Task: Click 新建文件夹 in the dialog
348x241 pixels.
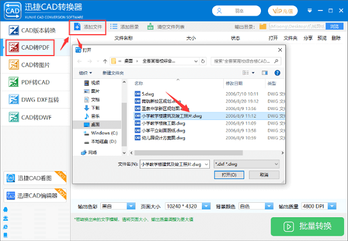Action: tap(113, 73)
